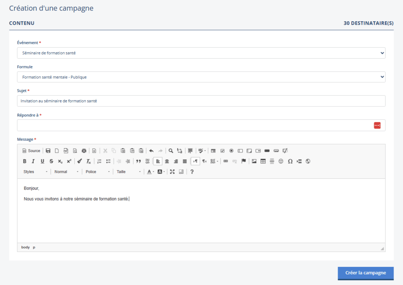Insert an image into the message
The width and height of the screenshot is (403, 285).
coord(254,161)
